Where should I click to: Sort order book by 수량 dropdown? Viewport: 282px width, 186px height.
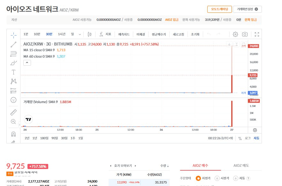click(x=164, y=166)
